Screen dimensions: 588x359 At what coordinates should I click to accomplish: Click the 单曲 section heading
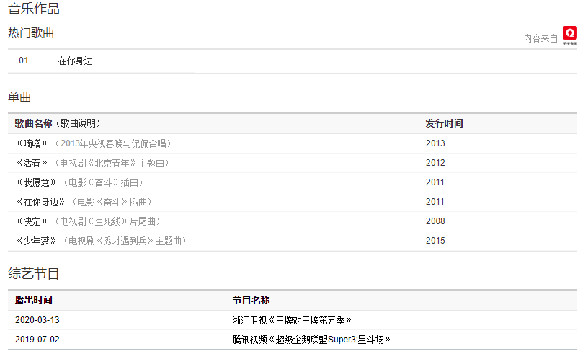[x=19, y=97]
